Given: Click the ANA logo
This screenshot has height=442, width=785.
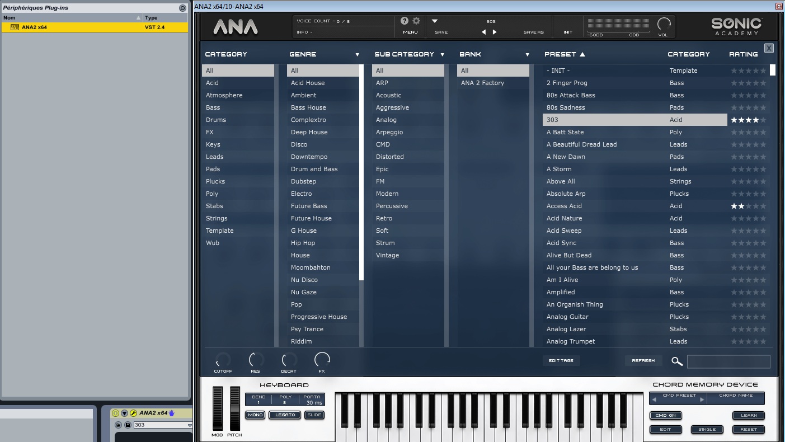Looking at the screenshot, I should pos(236,26).
